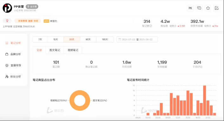The height and width of the screenshot is (121, 224).
Task: Click the 金冠薯 level badge
Action: click(32, 7)
